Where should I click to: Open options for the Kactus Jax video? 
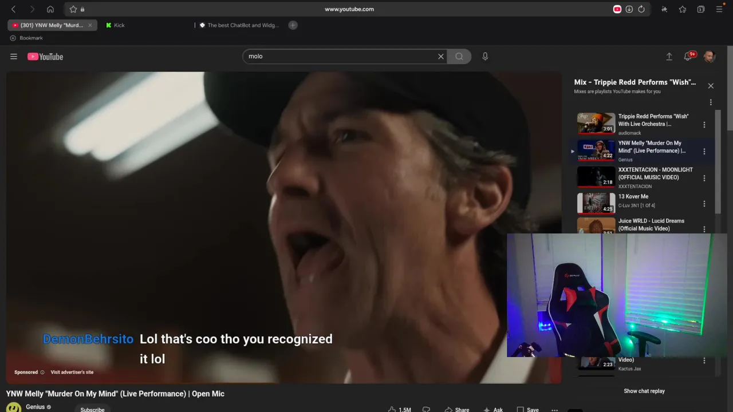tap(704, 361)
